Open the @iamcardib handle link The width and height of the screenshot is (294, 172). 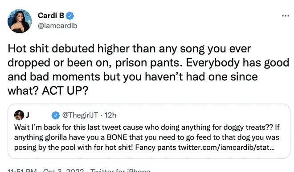point(57,26)
